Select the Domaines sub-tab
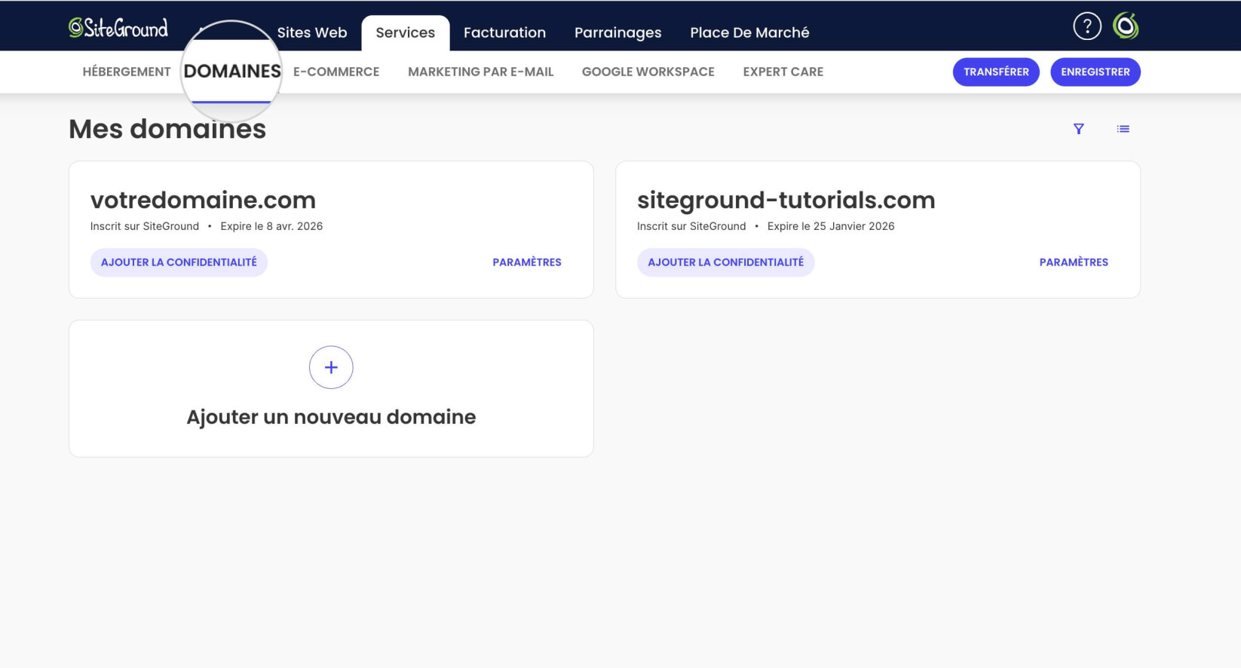The image size is (1241, 668). 232,72
